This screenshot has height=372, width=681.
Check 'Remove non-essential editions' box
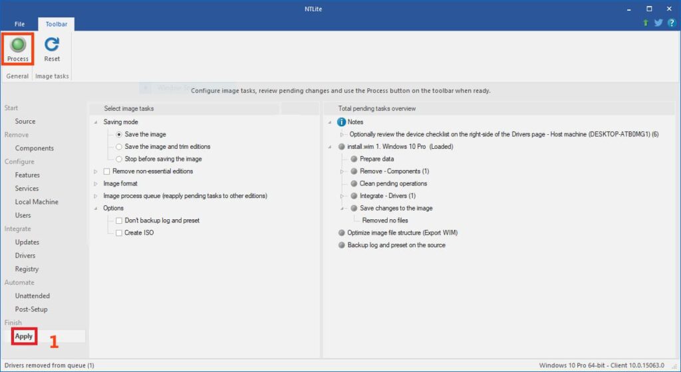click(106, 171)
